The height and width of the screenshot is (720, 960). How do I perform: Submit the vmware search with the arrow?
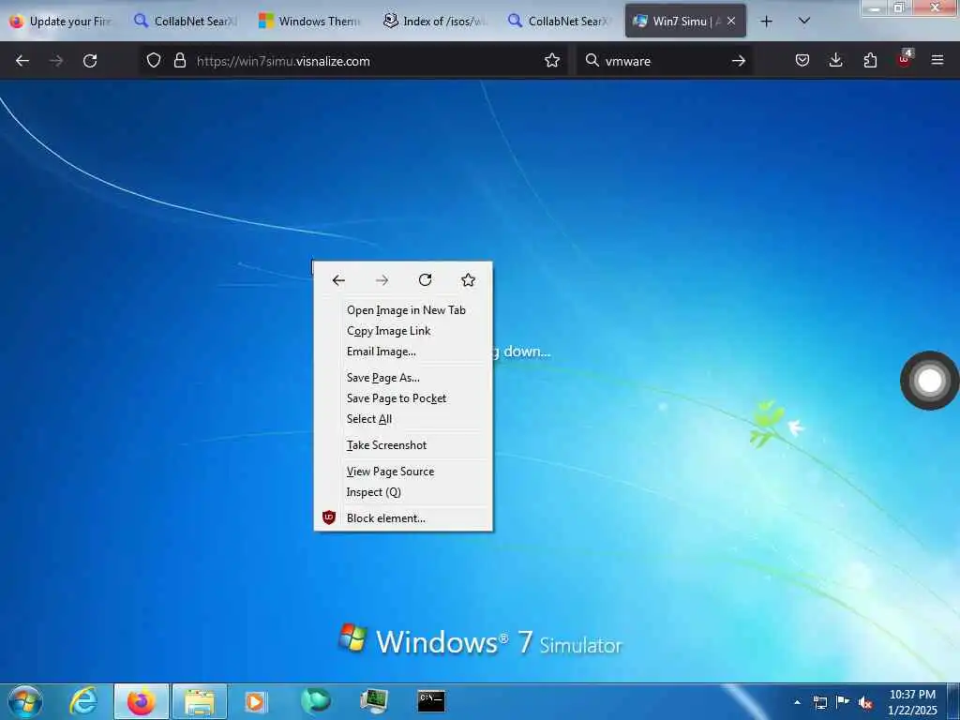click(x=739, y=61)
